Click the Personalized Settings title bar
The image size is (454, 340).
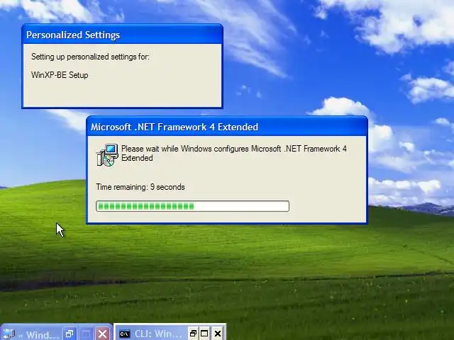122,35
